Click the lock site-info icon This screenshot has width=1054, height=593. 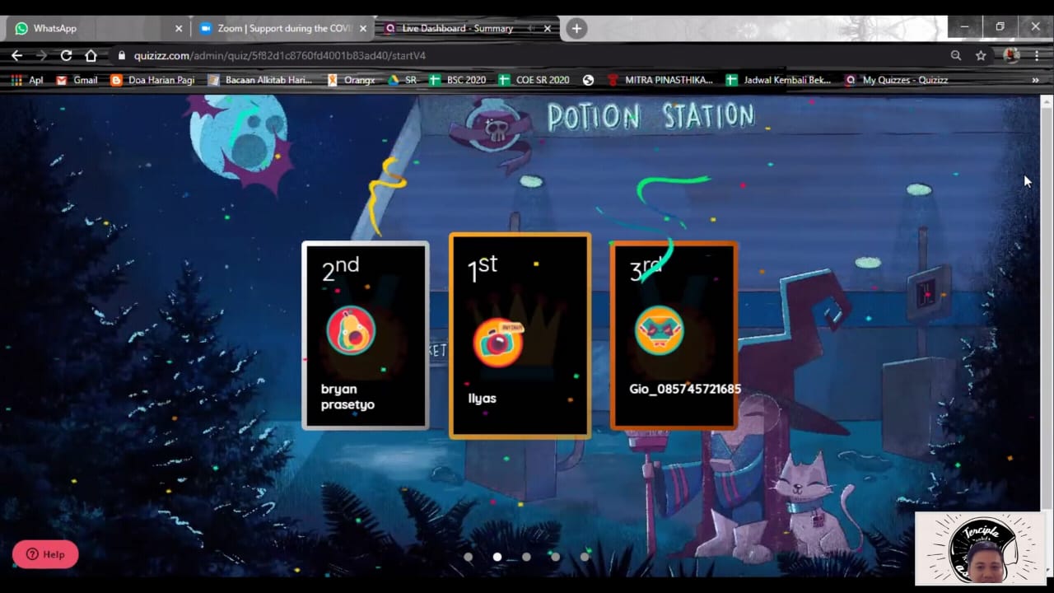tap(122, 55)
